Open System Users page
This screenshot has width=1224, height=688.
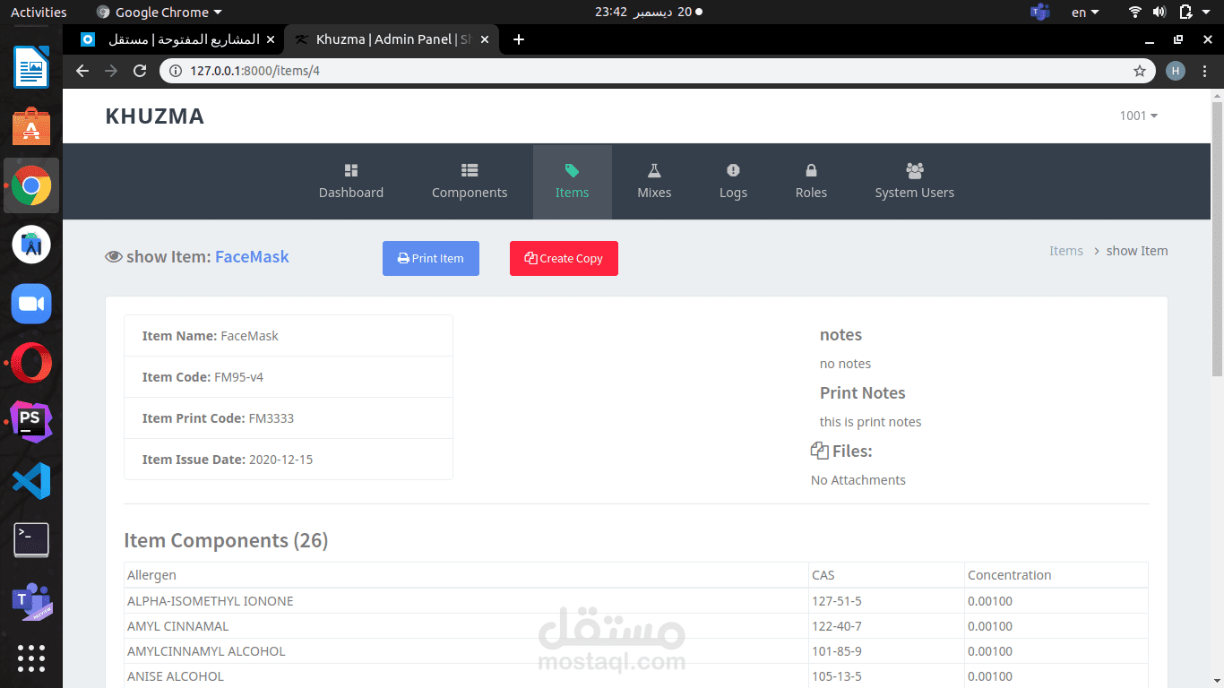click(x=914, y=182)
